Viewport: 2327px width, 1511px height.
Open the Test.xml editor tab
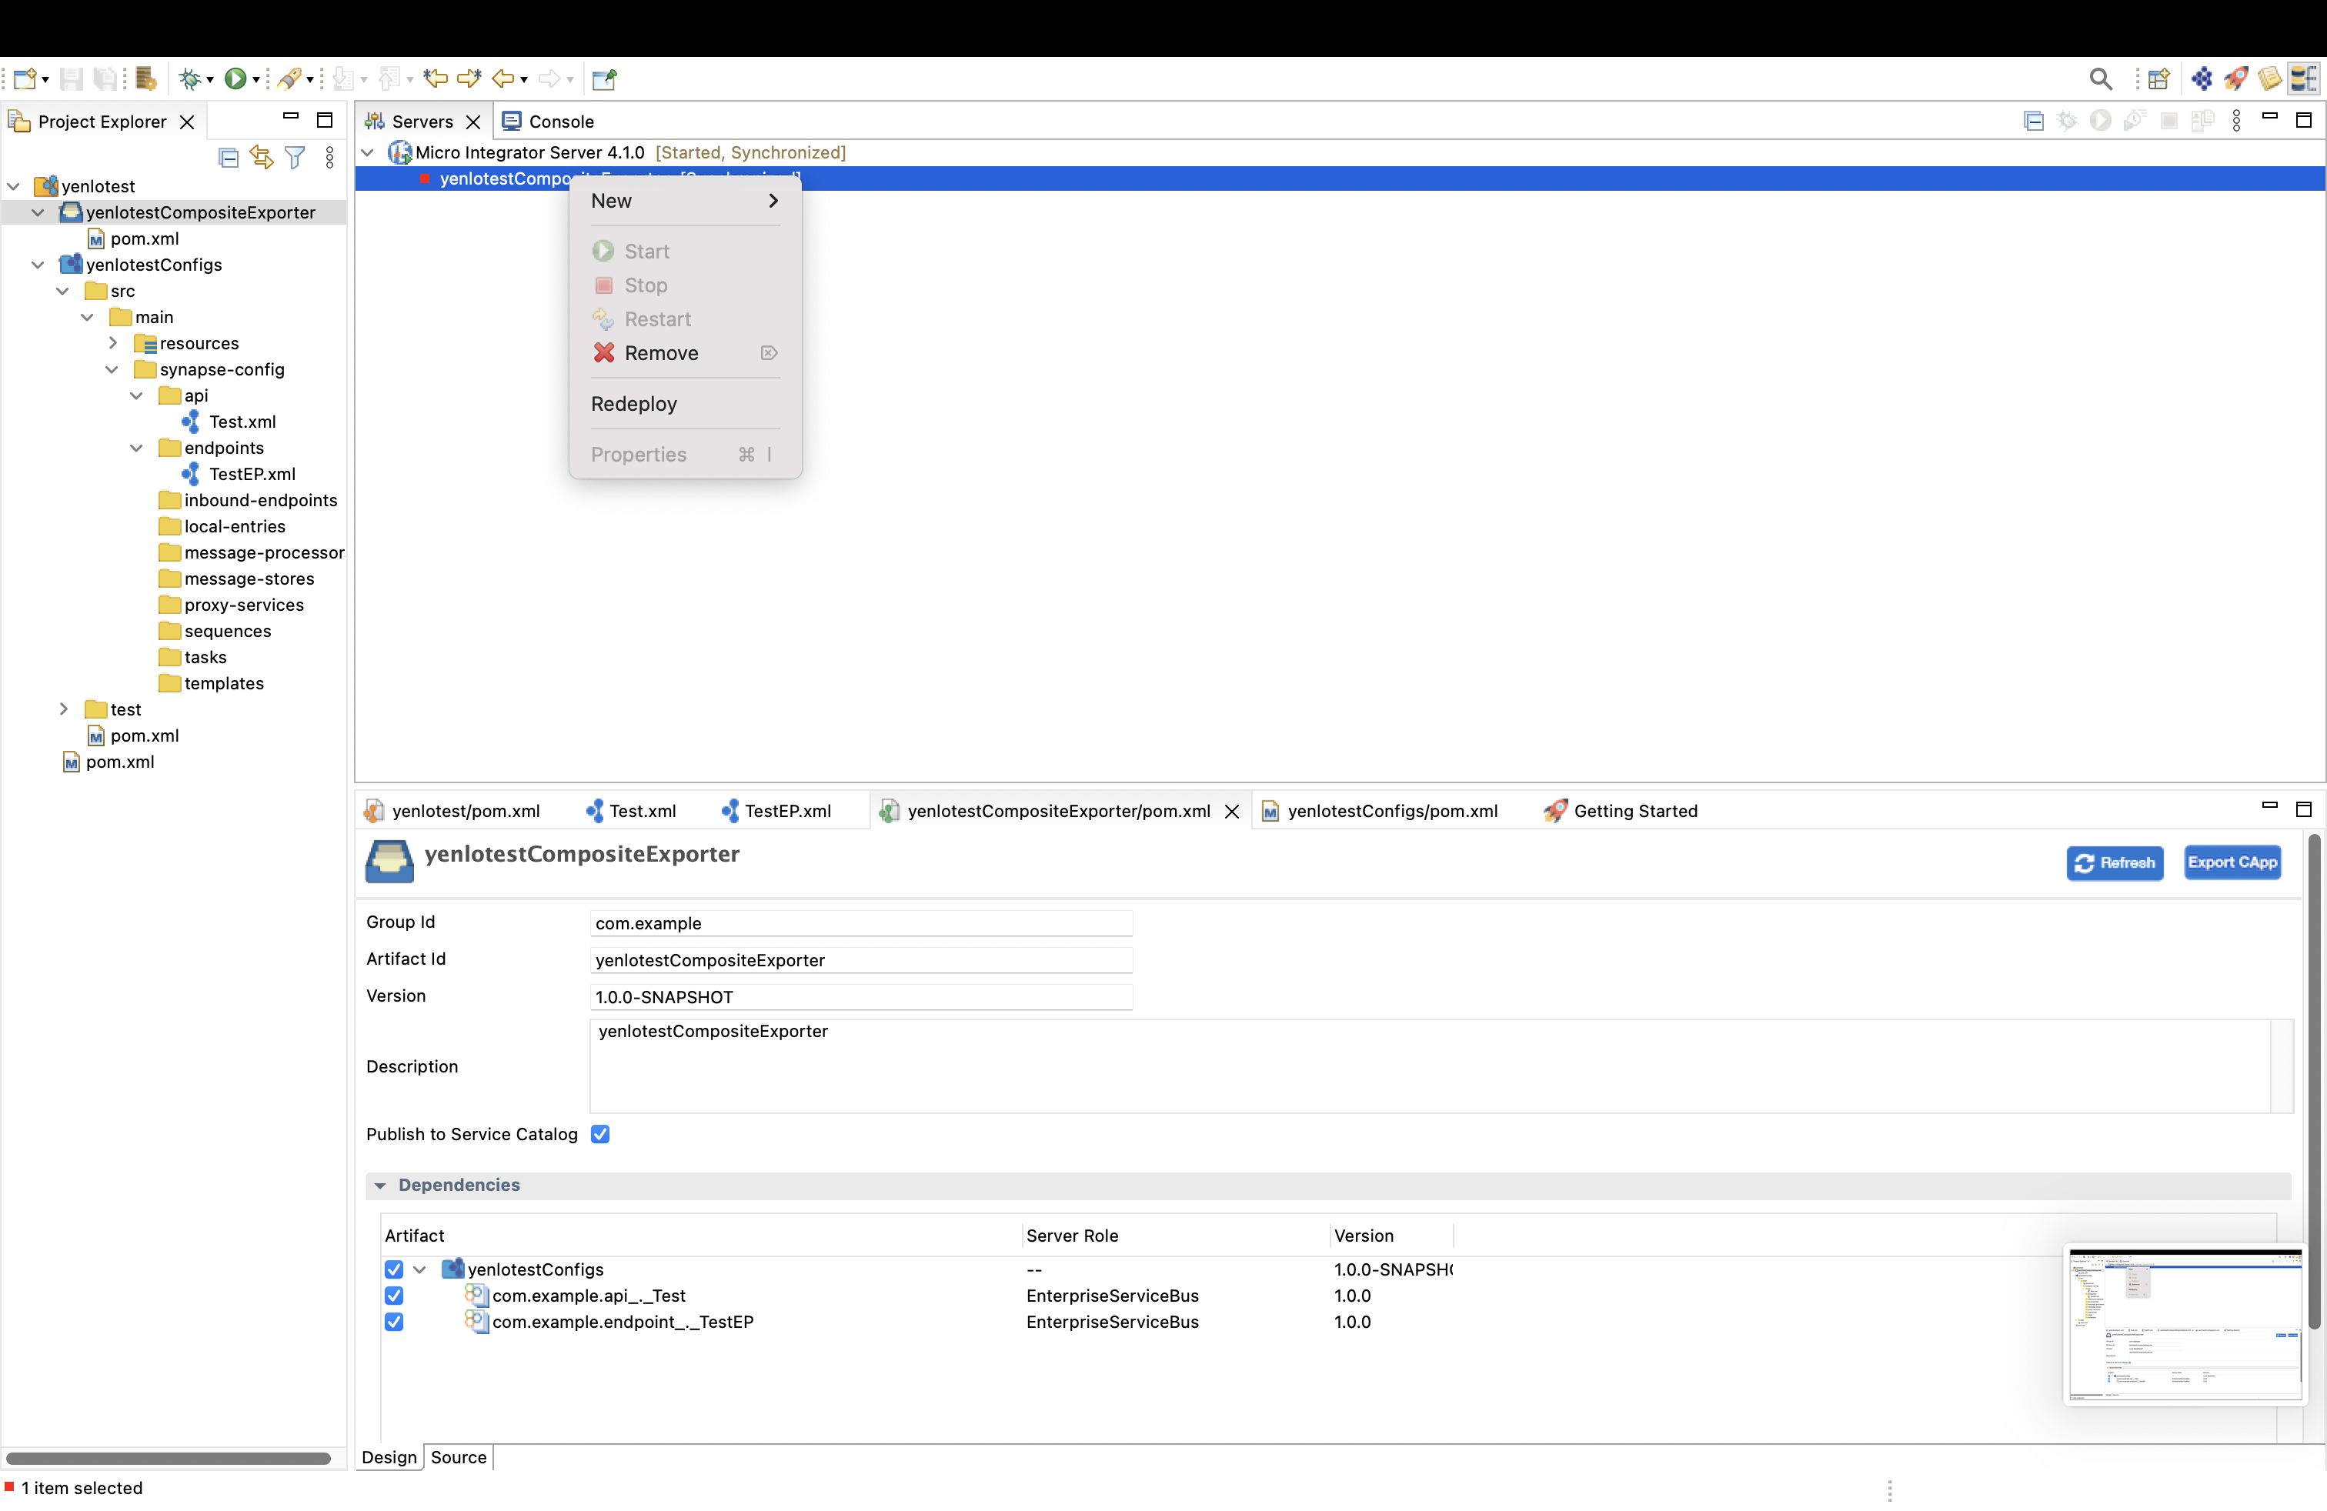[x=632, y=810]
